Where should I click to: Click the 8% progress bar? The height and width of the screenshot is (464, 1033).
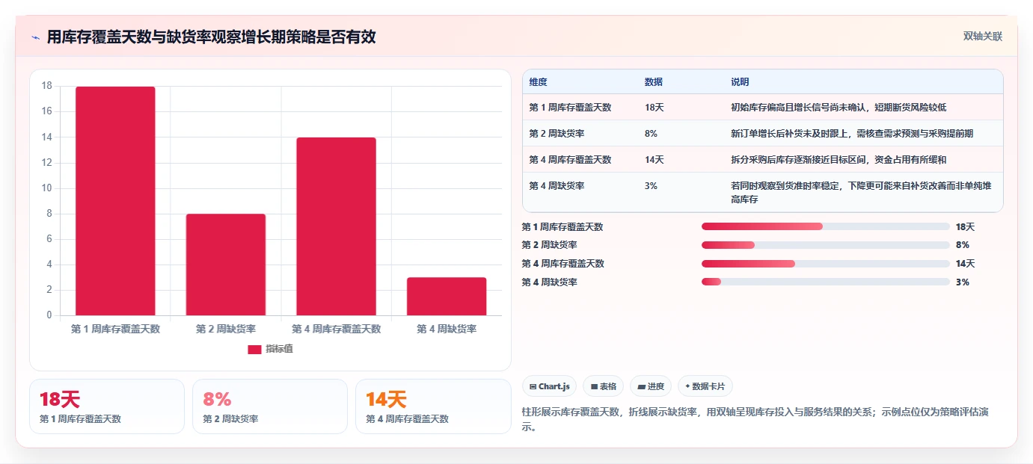pyautogui.click(x=826, y=245)
